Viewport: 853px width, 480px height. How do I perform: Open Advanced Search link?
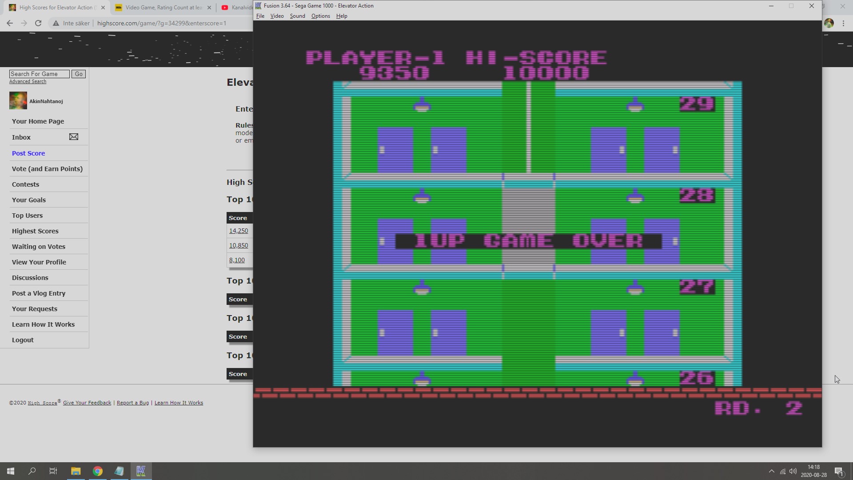point(28,82)
